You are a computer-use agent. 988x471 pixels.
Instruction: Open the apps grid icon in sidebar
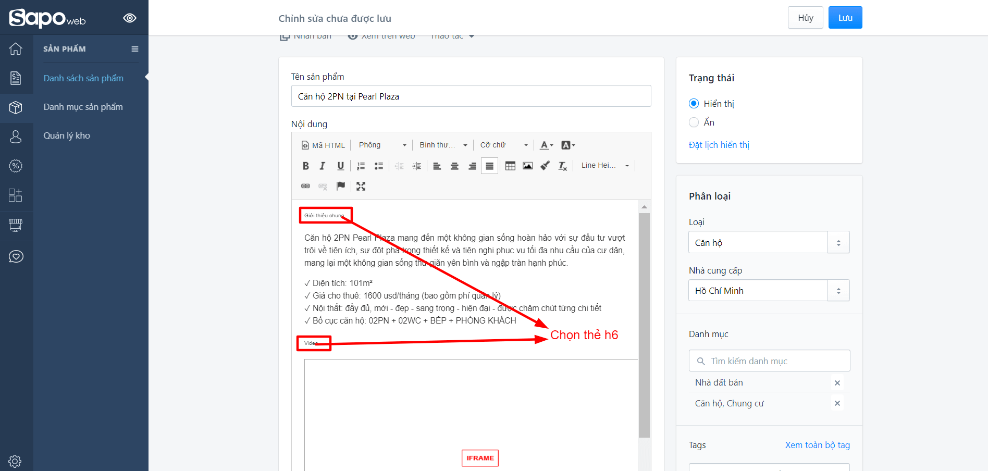click(x=16, y=195)
